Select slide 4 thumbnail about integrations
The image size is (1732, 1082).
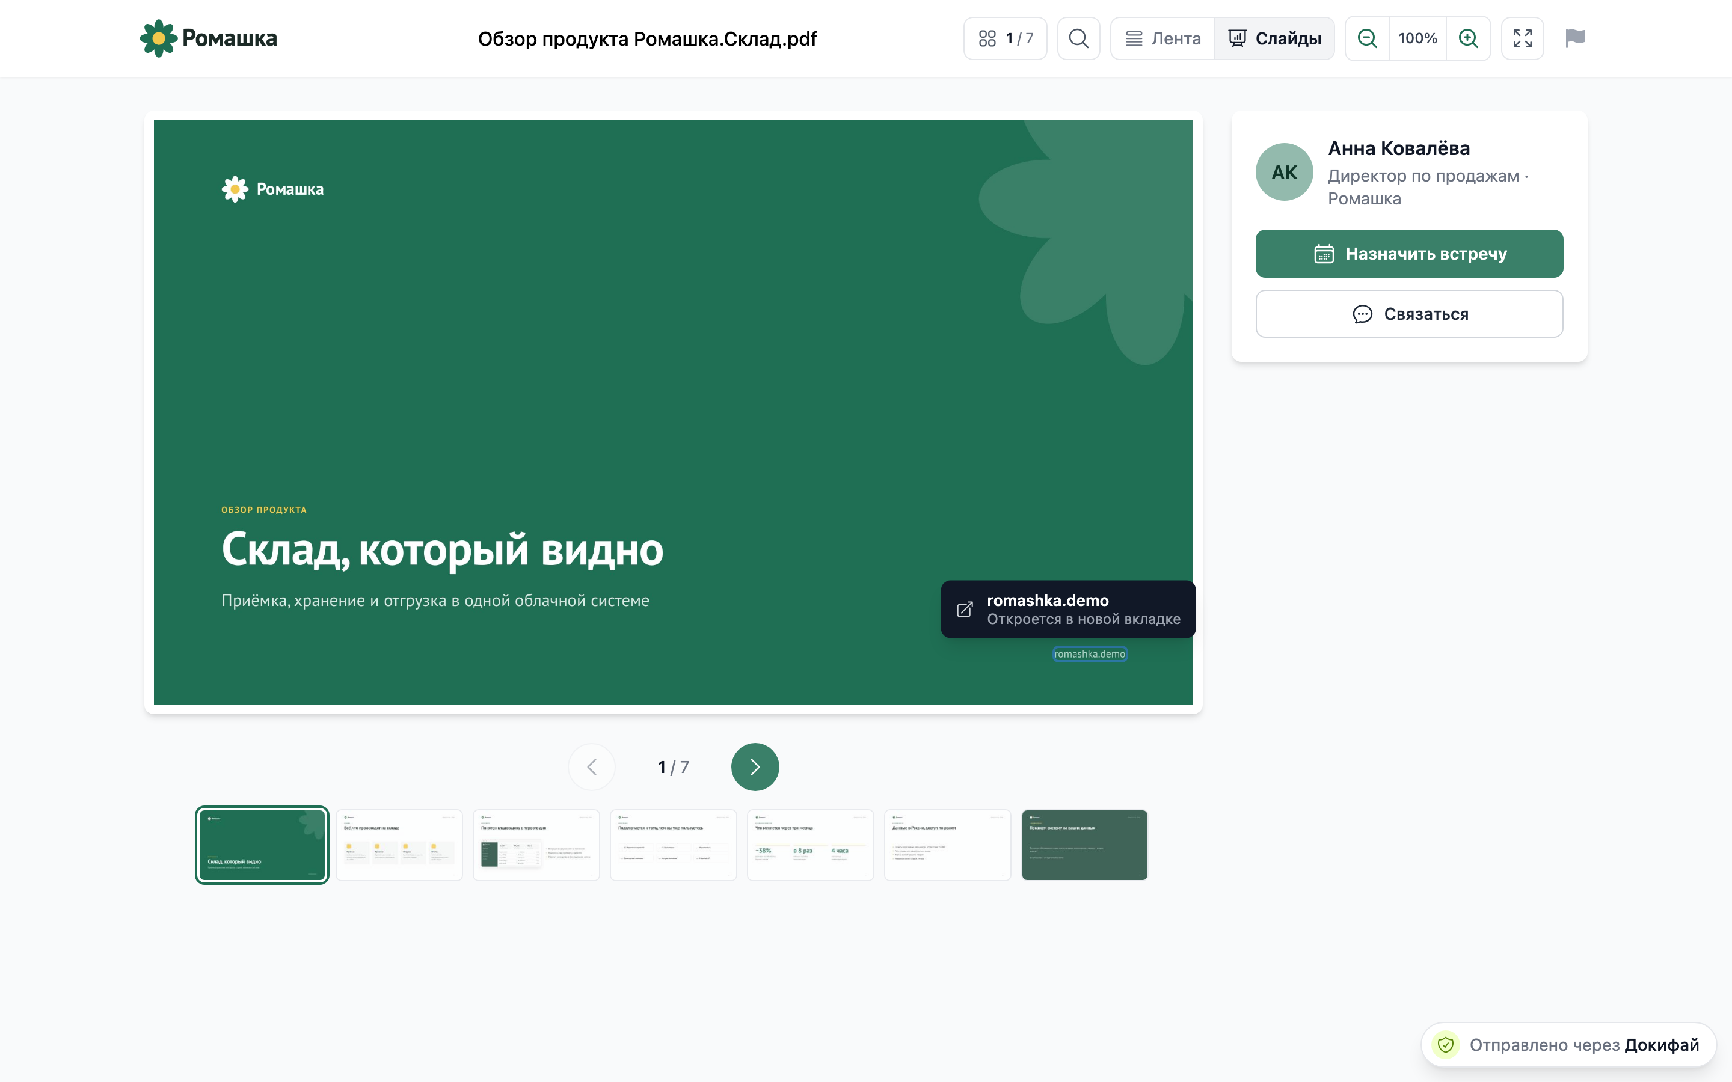click(674, 845)
